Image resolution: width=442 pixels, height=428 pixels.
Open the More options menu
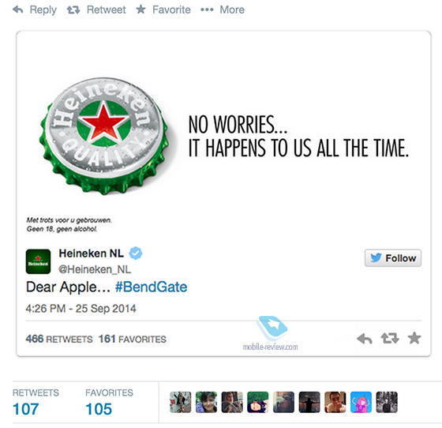[x=223, y=9]
